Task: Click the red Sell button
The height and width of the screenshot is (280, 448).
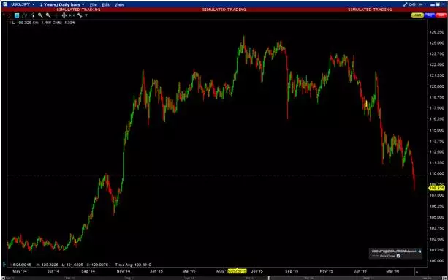Action: pyautogui.click(x=441, y=15)
